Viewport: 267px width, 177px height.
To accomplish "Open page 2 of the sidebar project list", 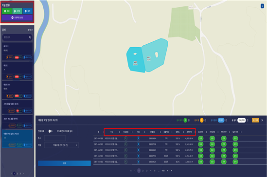I will tap(17, 174).
